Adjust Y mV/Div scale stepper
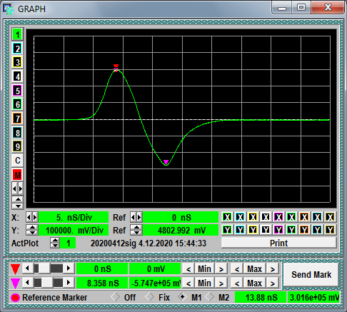The width and height of the screenshot is (347, 312). (32, 230)
